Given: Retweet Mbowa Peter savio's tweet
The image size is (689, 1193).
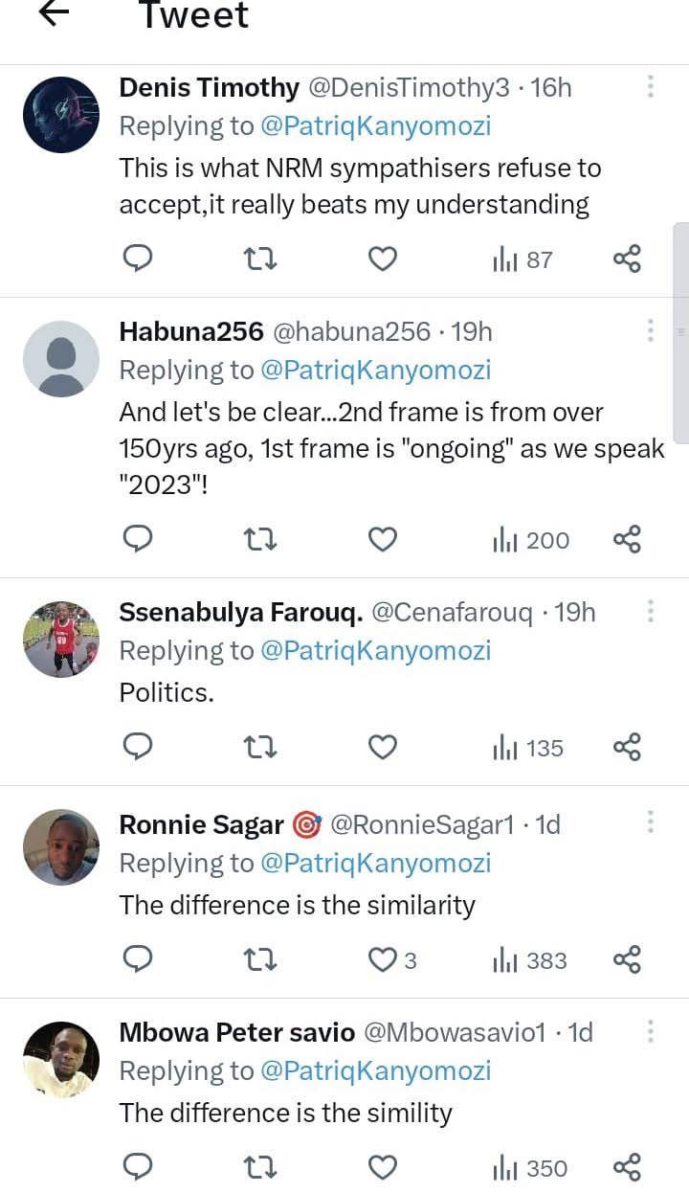Looking at the screenshot, I should pyautogui.click(x=260, y=1168).
